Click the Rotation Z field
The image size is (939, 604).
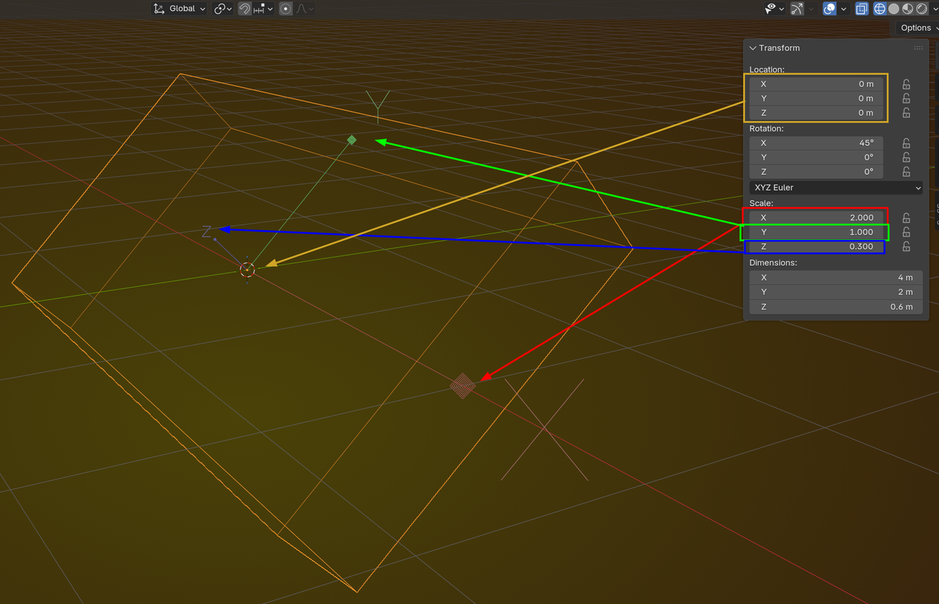[x=816, y=172]
